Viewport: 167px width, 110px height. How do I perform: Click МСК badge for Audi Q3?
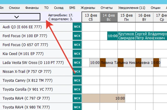click(x=77, y=27)
